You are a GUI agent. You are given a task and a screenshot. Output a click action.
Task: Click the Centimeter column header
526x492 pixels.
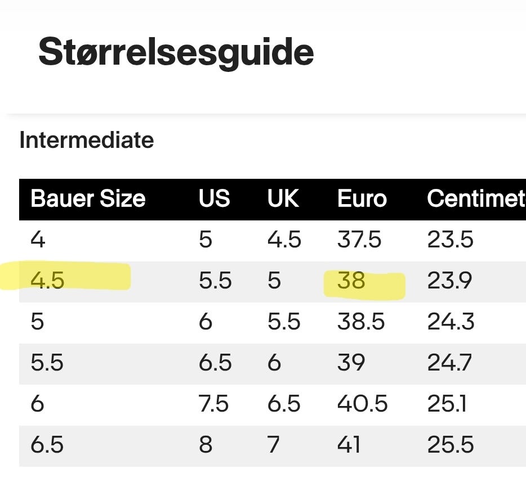click(x=476, y=198)
